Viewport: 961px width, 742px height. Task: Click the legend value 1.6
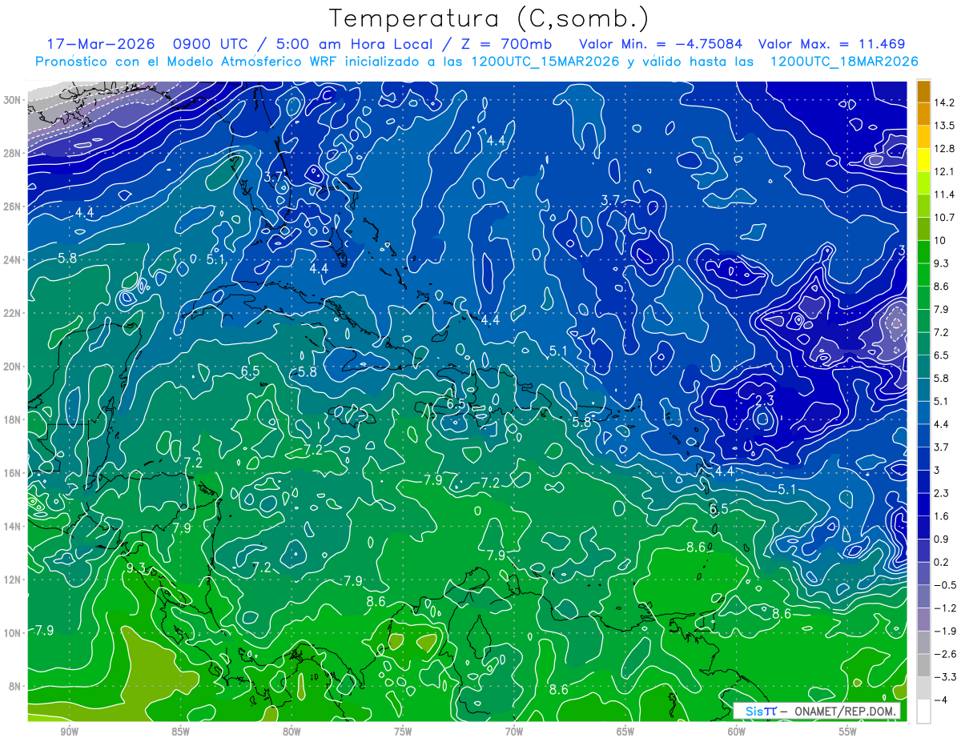(x=942, y=516)
